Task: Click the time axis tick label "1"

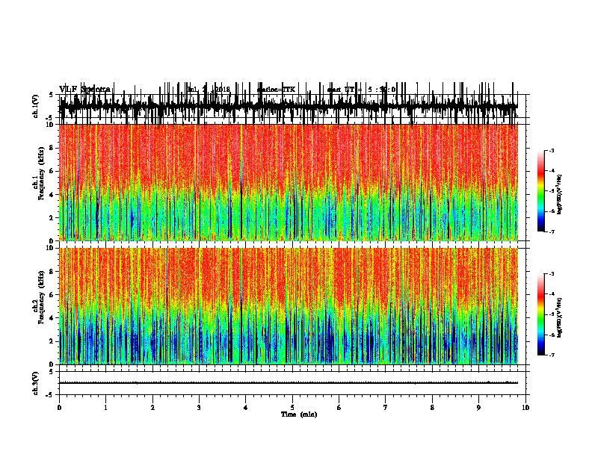Action: [106, 408]
